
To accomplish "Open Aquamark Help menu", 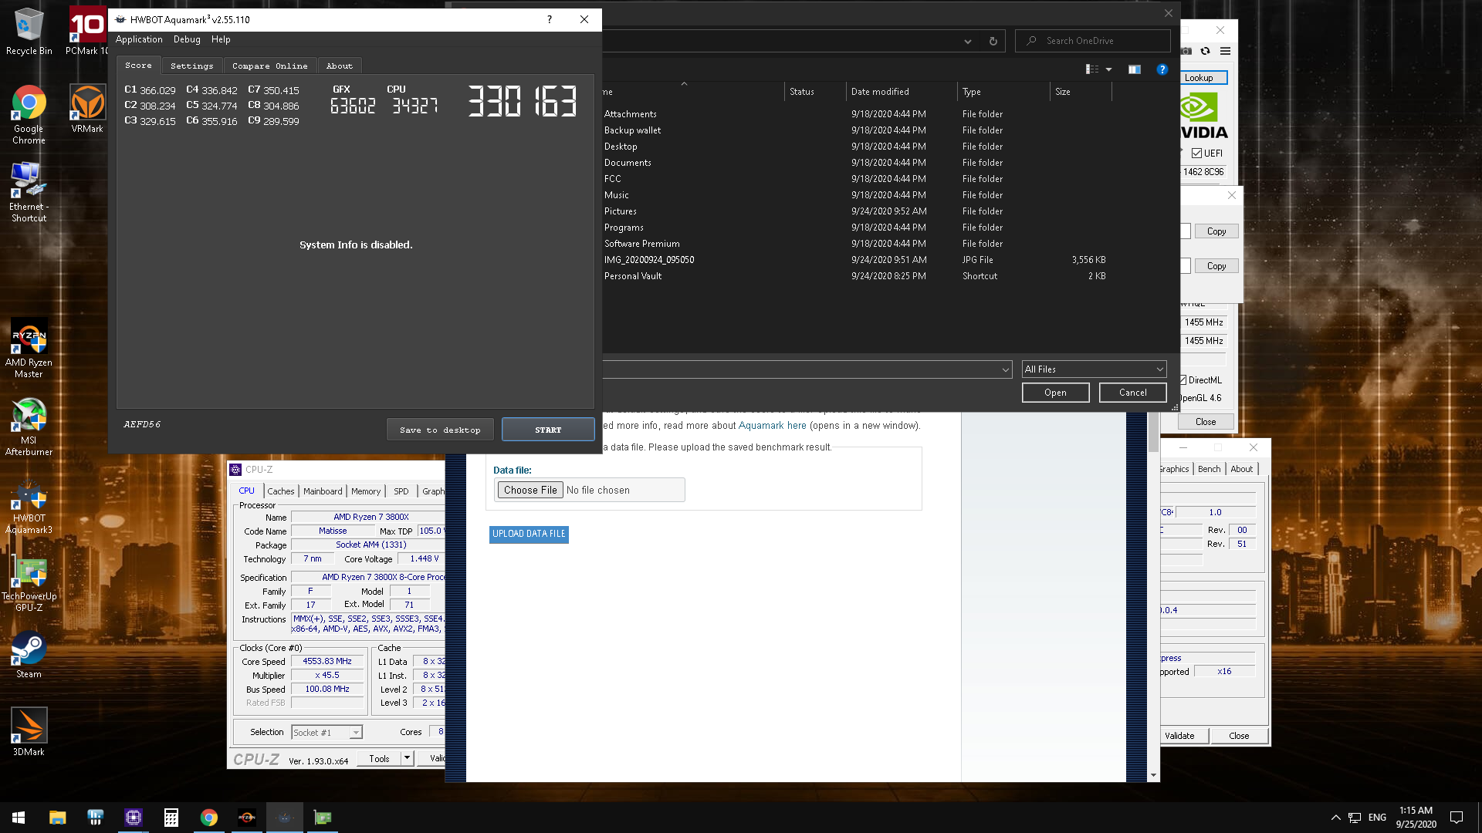I will coord(221,39).
